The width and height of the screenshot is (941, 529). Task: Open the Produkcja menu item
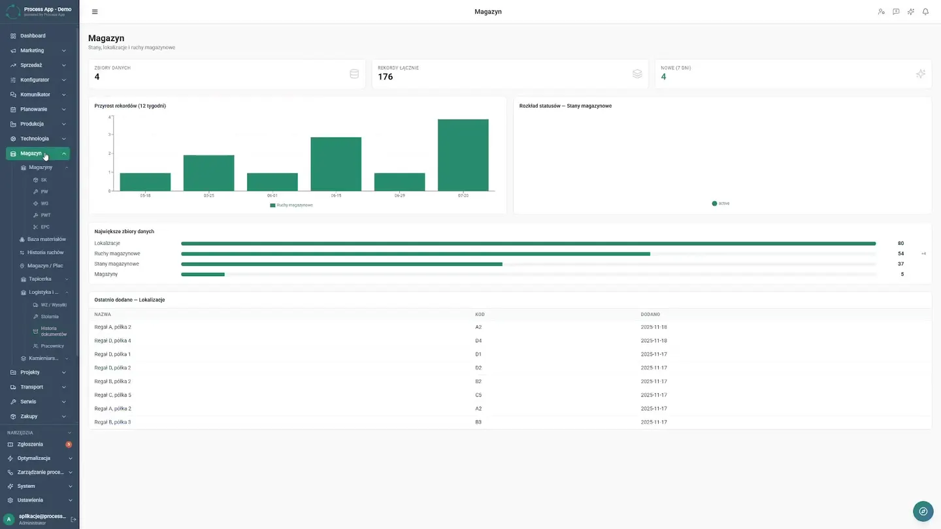pyautogui.click(x=38, y=124)
